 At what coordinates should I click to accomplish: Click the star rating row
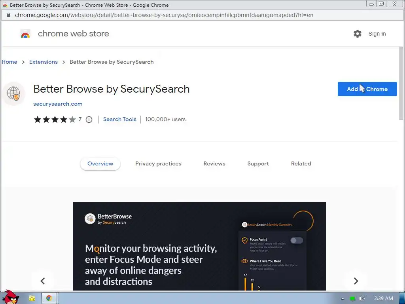(x=55, y=120)
